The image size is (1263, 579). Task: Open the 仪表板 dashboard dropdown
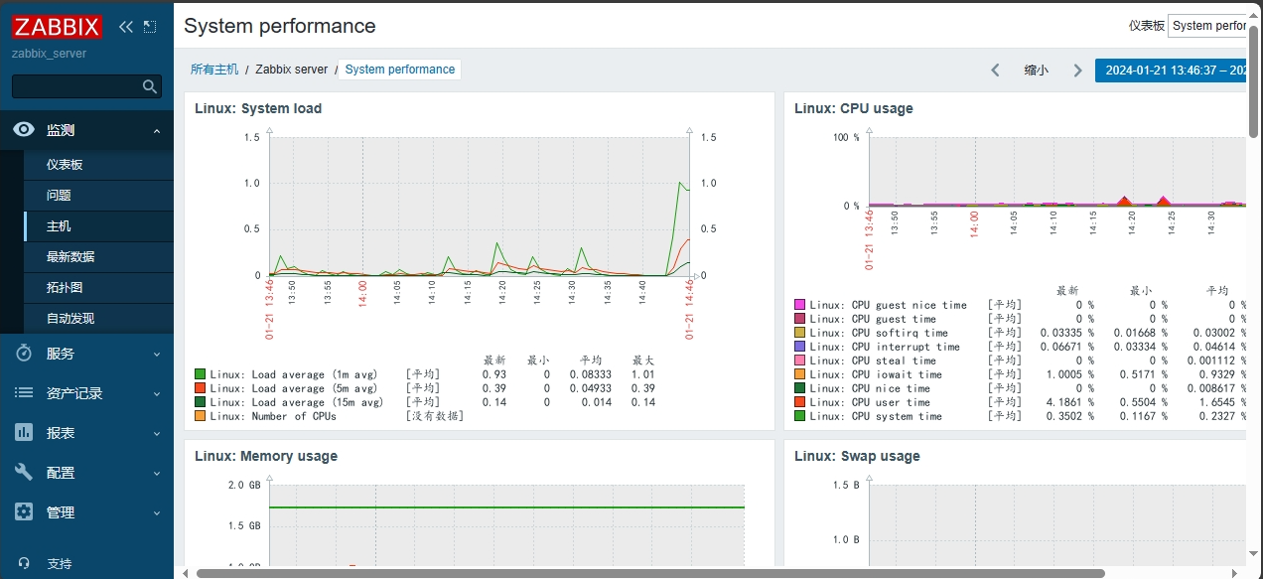pyautogui.click(x=1207, y=26)
